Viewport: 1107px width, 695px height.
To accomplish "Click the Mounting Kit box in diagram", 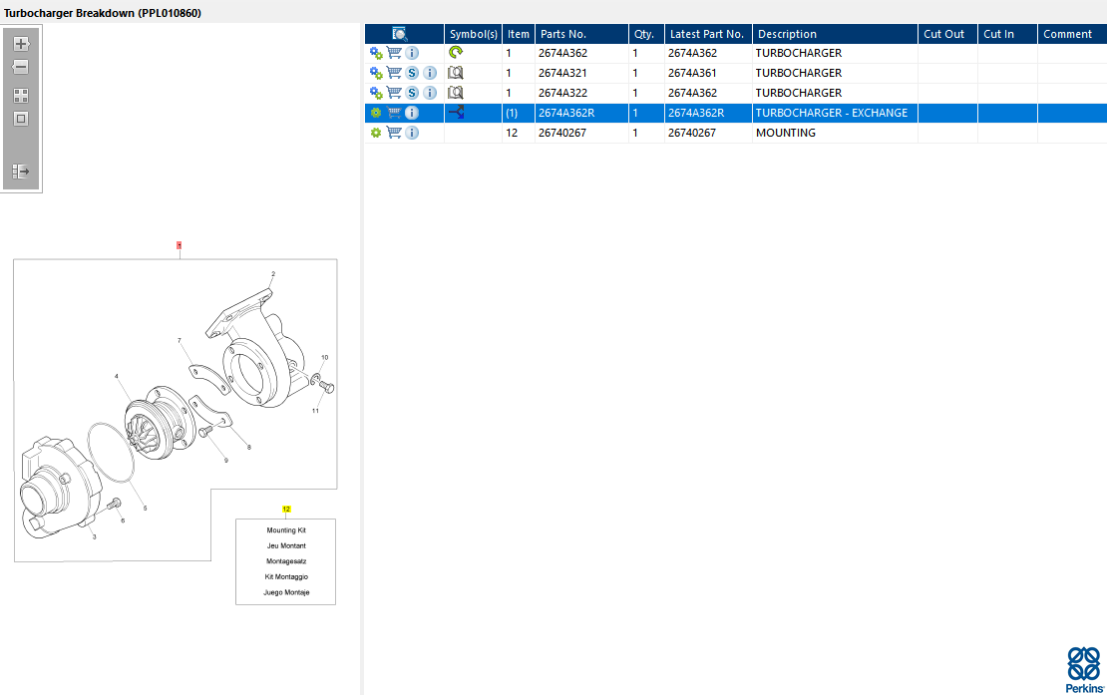I will pos(286,561).
